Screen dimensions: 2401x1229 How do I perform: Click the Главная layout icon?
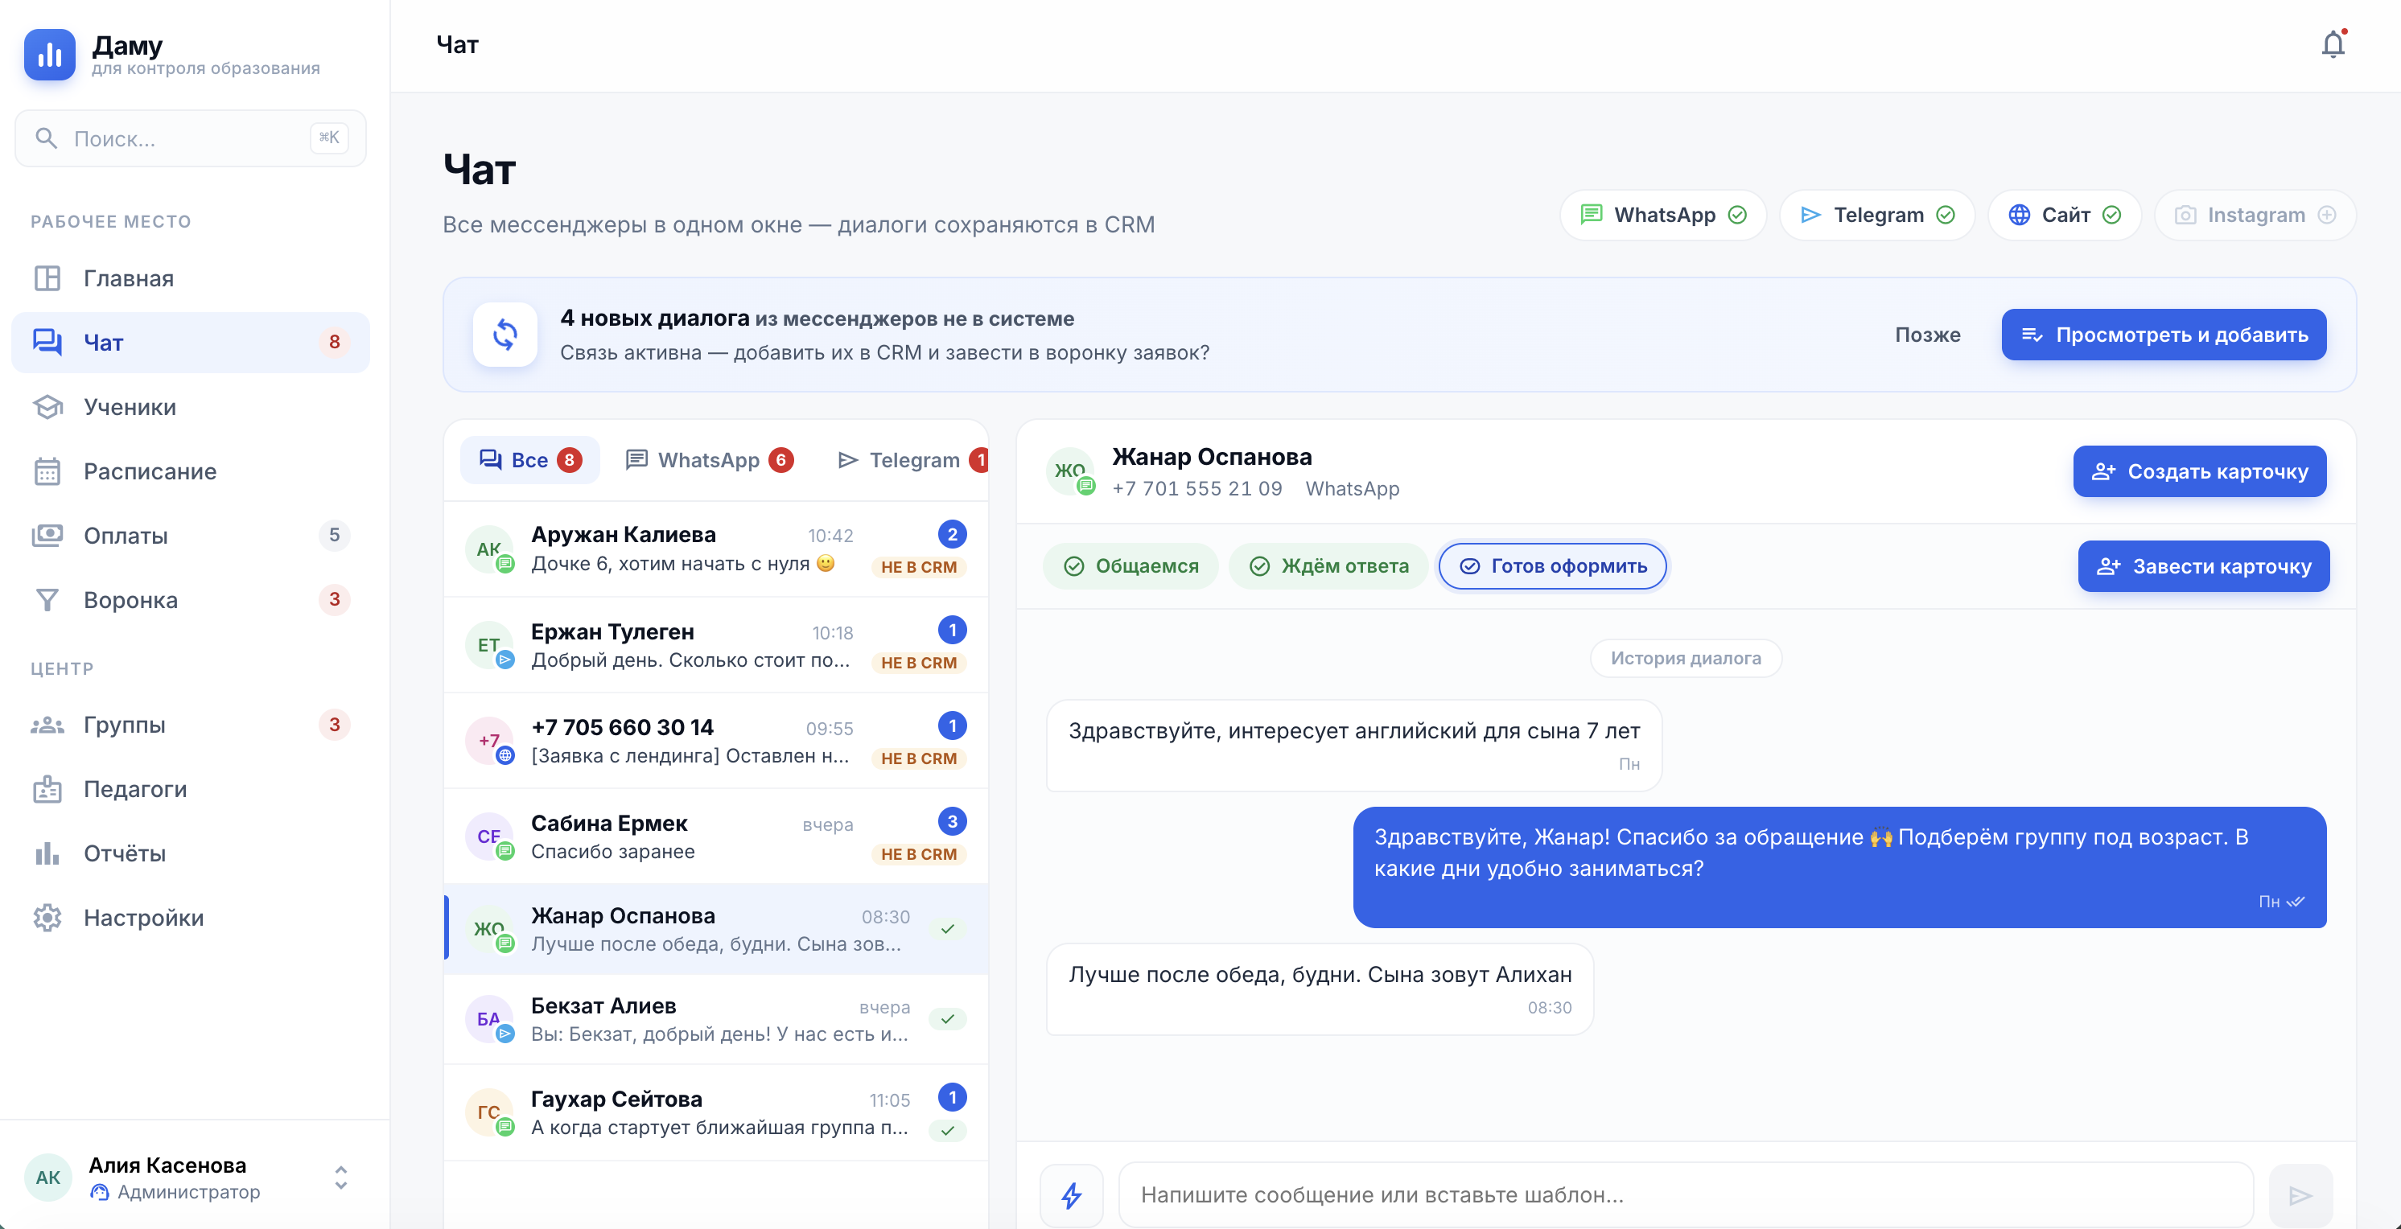(47, 278)
